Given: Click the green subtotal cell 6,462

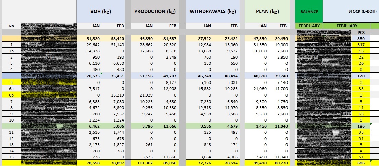Looking at the screenshot, I should 94,126.
